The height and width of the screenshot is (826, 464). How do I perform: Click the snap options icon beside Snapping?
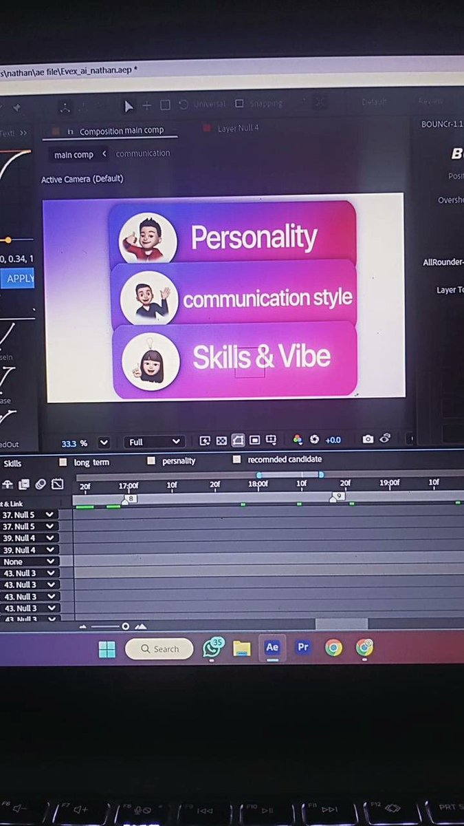pyautogui.click(x=320, y=103)
